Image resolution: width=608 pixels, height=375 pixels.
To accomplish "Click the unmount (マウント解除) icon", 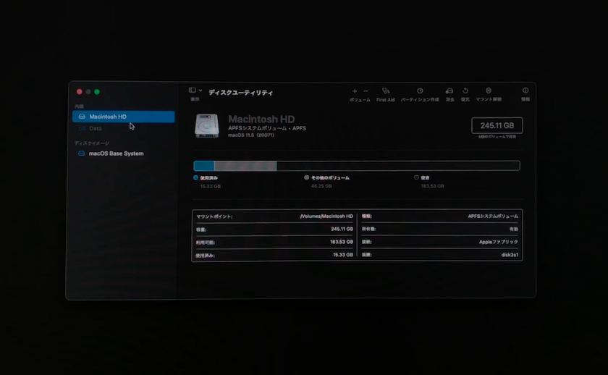I will pyautogui.click(x=489, y=90).
